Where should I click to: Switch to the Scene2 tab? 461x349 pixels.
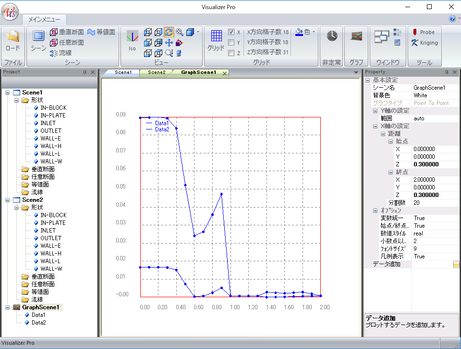[x=156, y=72]
